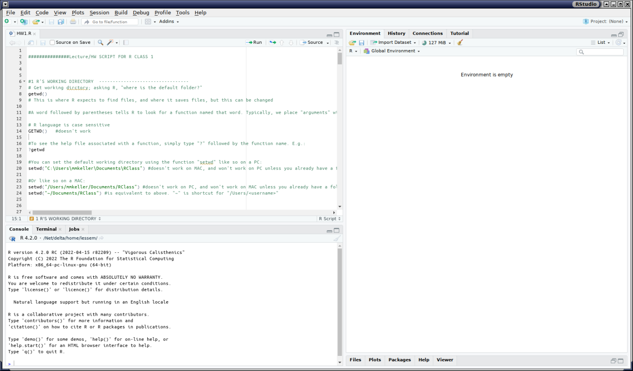
Task: Click the Code Tools magic wand icon
Action: [110, 43]
